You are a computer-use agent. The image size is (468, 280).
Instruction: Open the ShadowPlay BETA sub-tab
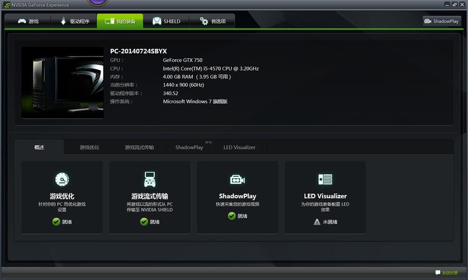coord(190,147)
